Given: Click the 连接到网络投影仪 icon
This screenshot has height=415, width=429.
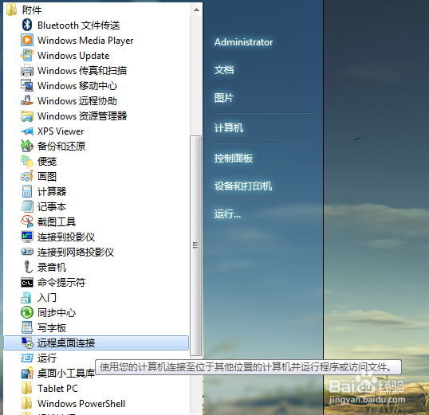Looking at the screenshot, I should (x=27, y=252).
